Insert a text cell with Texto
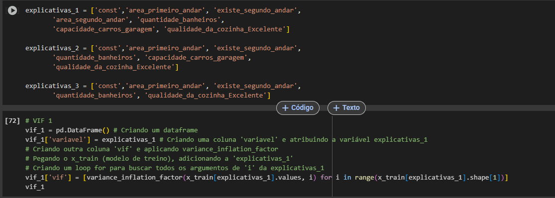Viewport: 555px width, 198px height. (x=346, y=108)
